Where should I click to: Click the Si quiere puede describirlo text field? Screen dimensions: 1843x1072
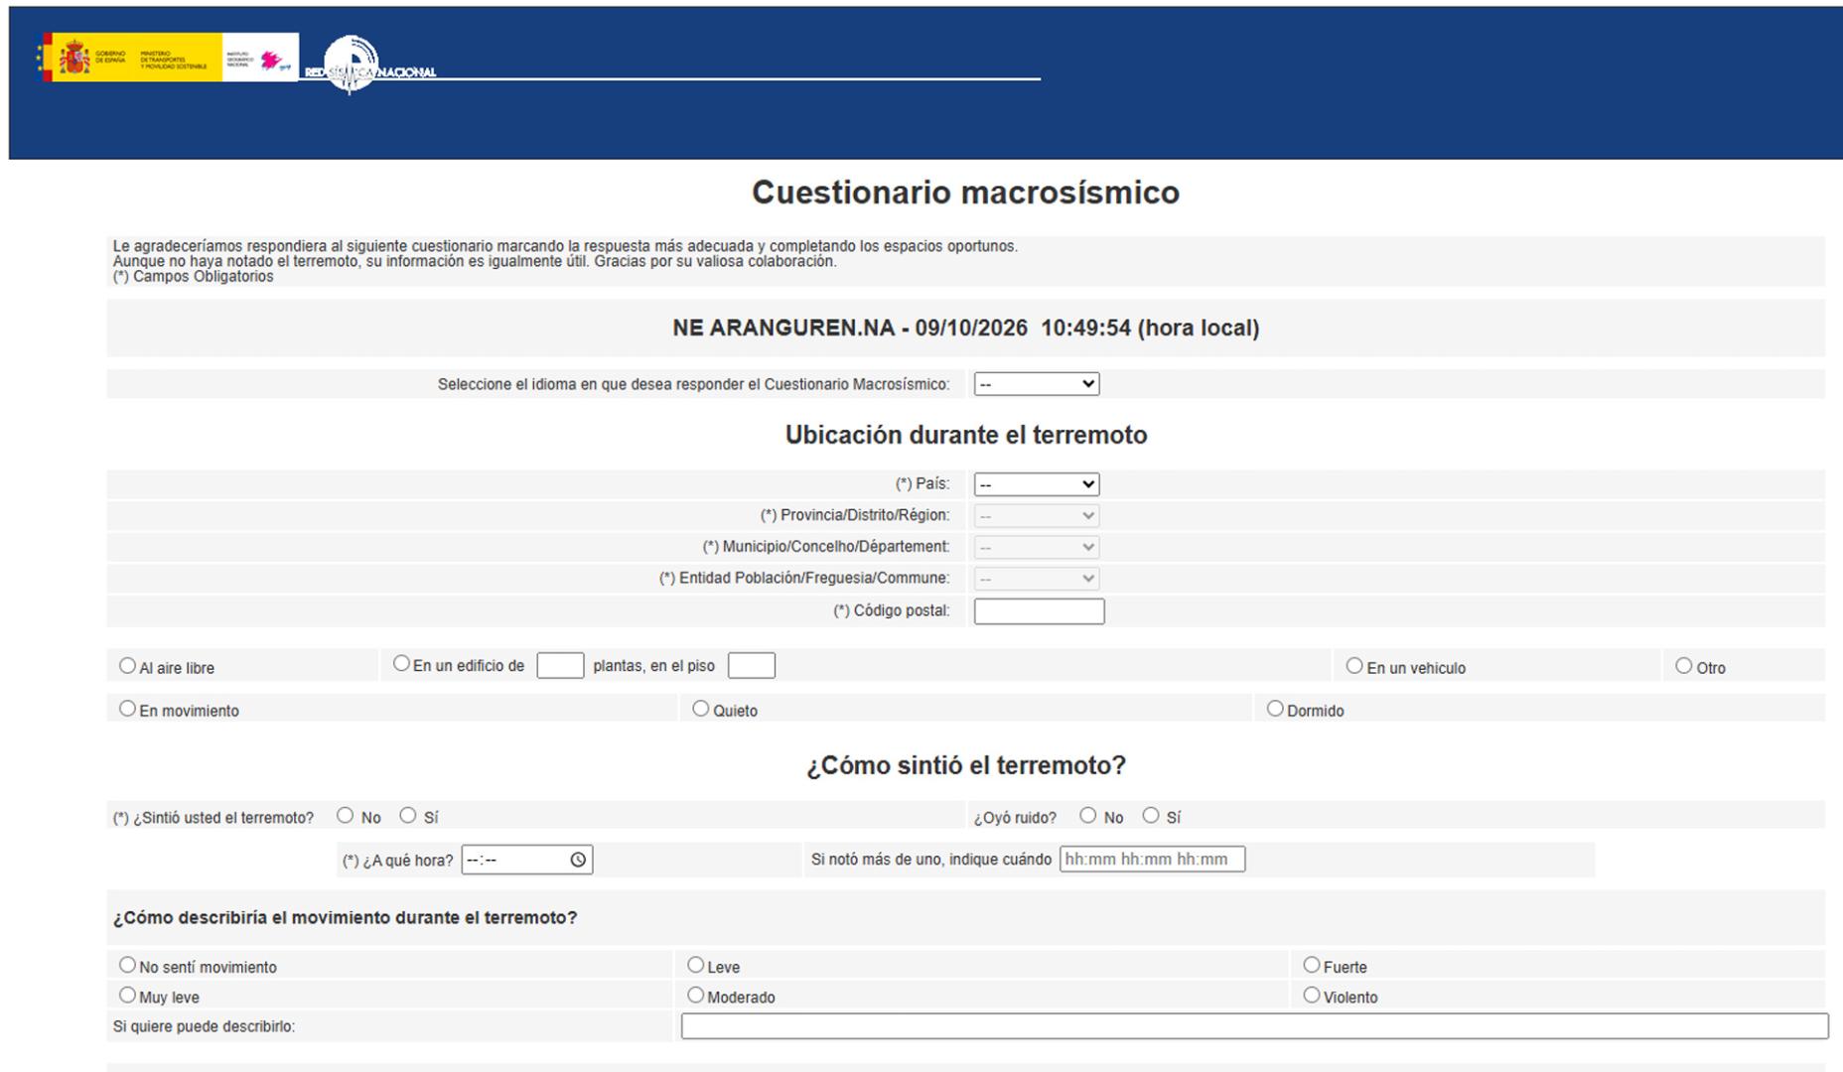coord(1254,1026)
